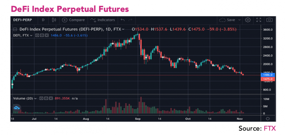Enter fullscreen mode with expand icon
This screenshot has height=135, width=285.
click(259, 20)
